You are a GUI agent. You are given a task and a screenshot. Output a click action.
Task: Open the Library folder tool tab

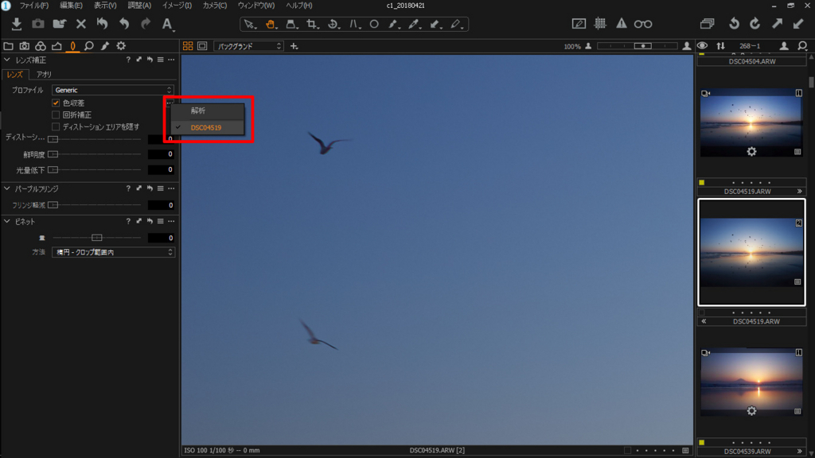(8, 46)
